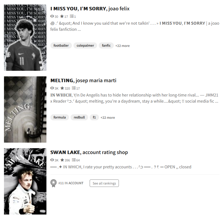Click the chapter list icon for MELTING
Viewport: 221px width, 215px height.
pyautogui.click(x=74, y=88)
